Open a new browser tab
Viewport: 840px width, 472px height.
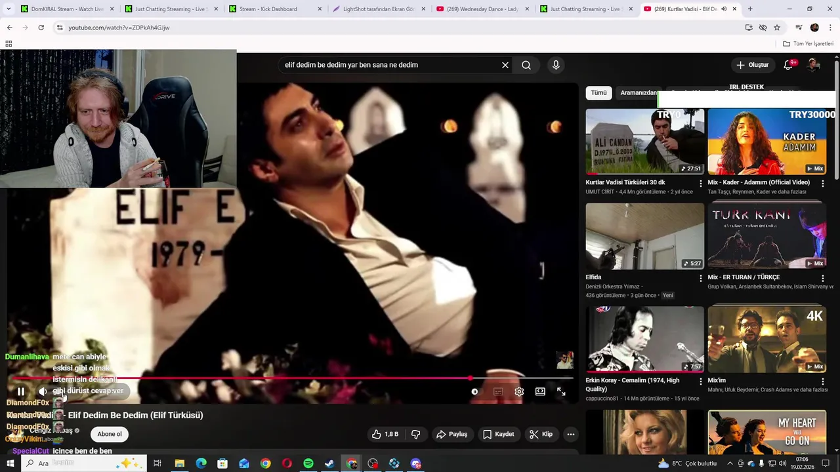pyautogui.click(x=750, y=9)
